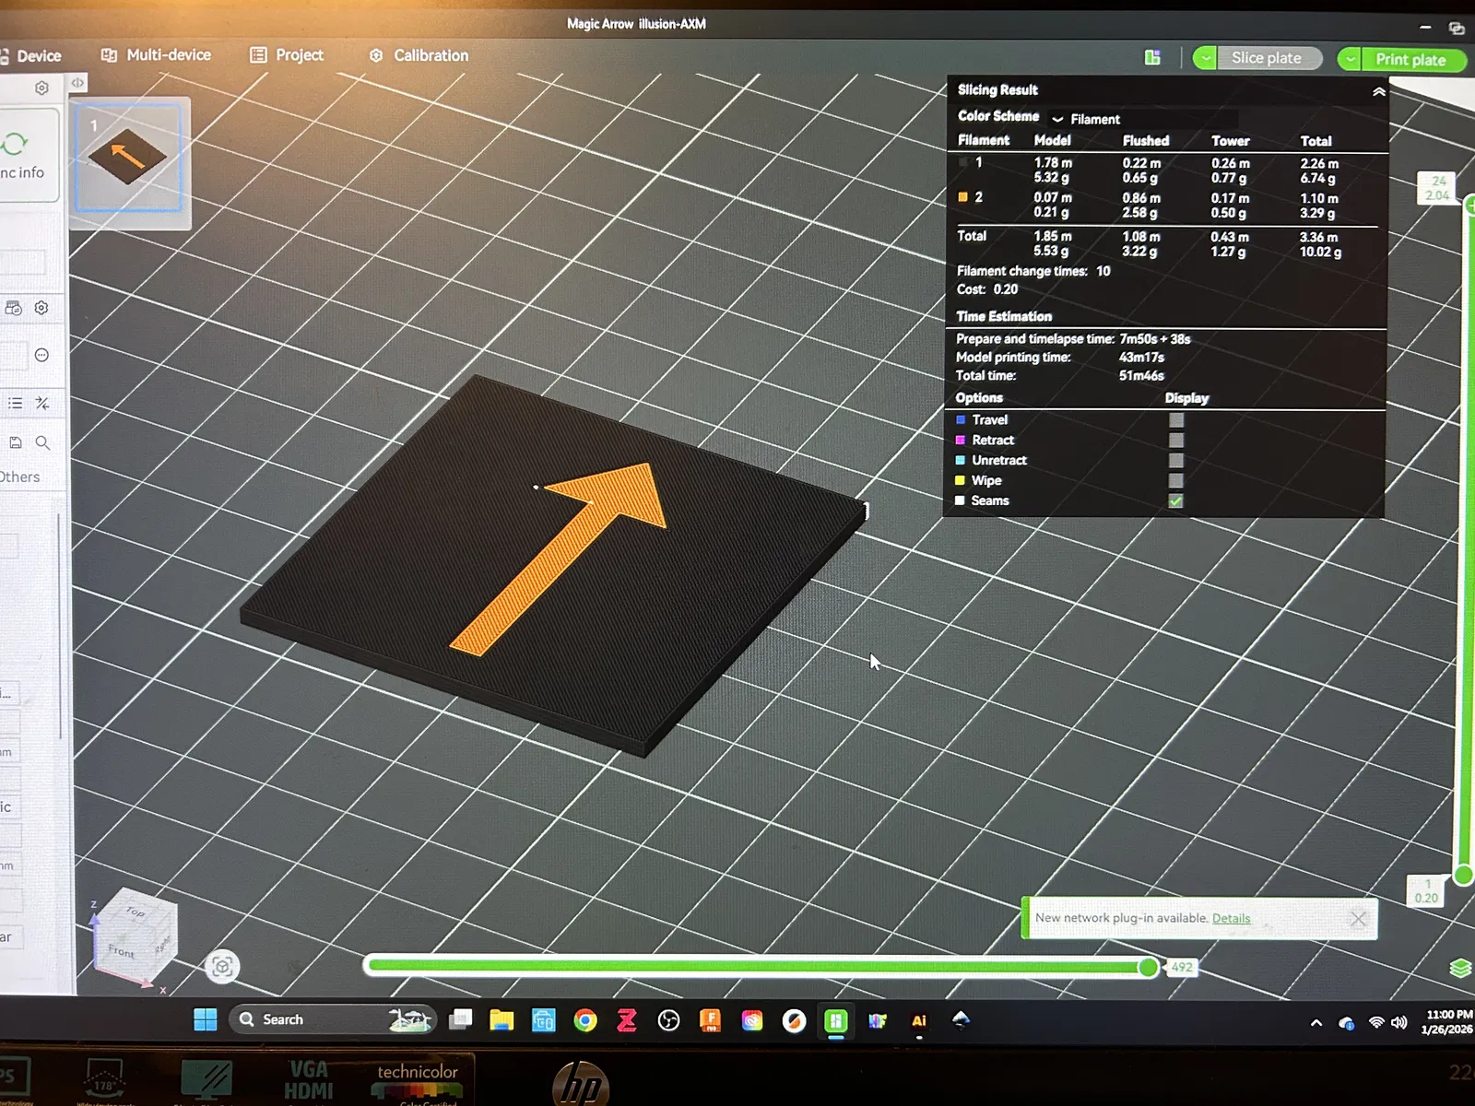
Task: Click the 'Filament change times' text
Action: point(1021,271)
